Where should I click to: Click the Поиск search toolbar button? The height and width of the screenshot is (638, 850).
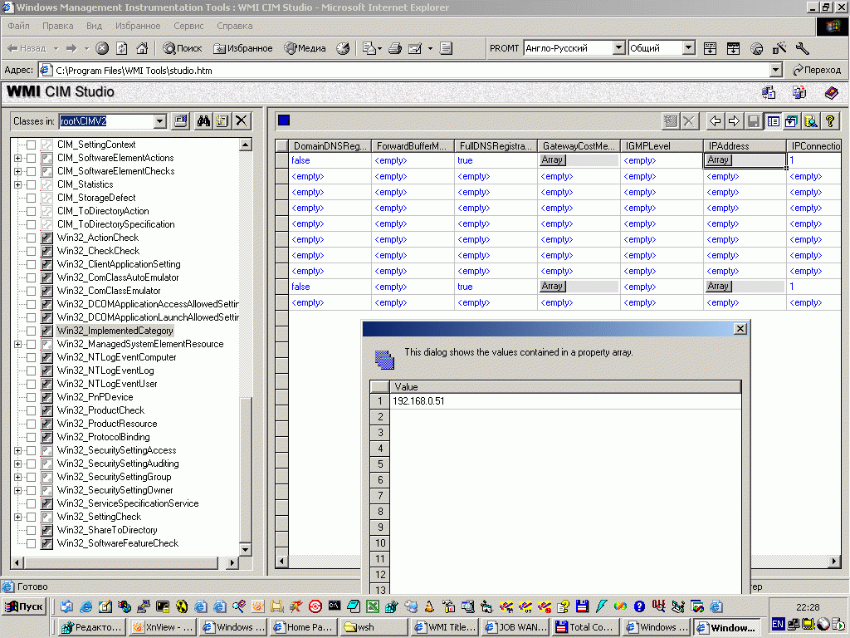tap(183, 48)
